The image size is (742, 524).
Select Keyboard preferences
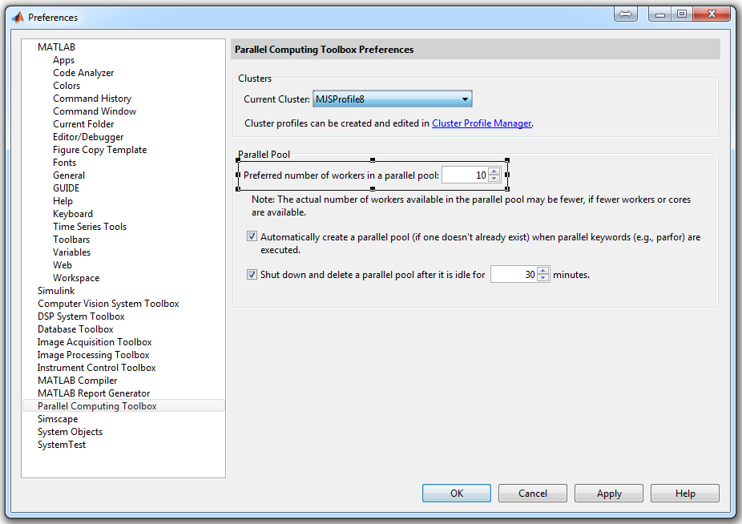tap(73, 214)
